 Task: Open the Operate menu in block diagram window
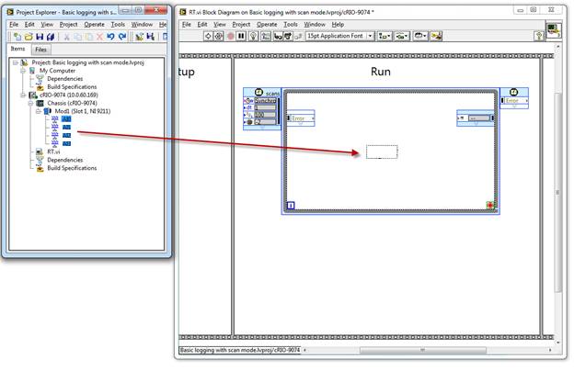268,24
